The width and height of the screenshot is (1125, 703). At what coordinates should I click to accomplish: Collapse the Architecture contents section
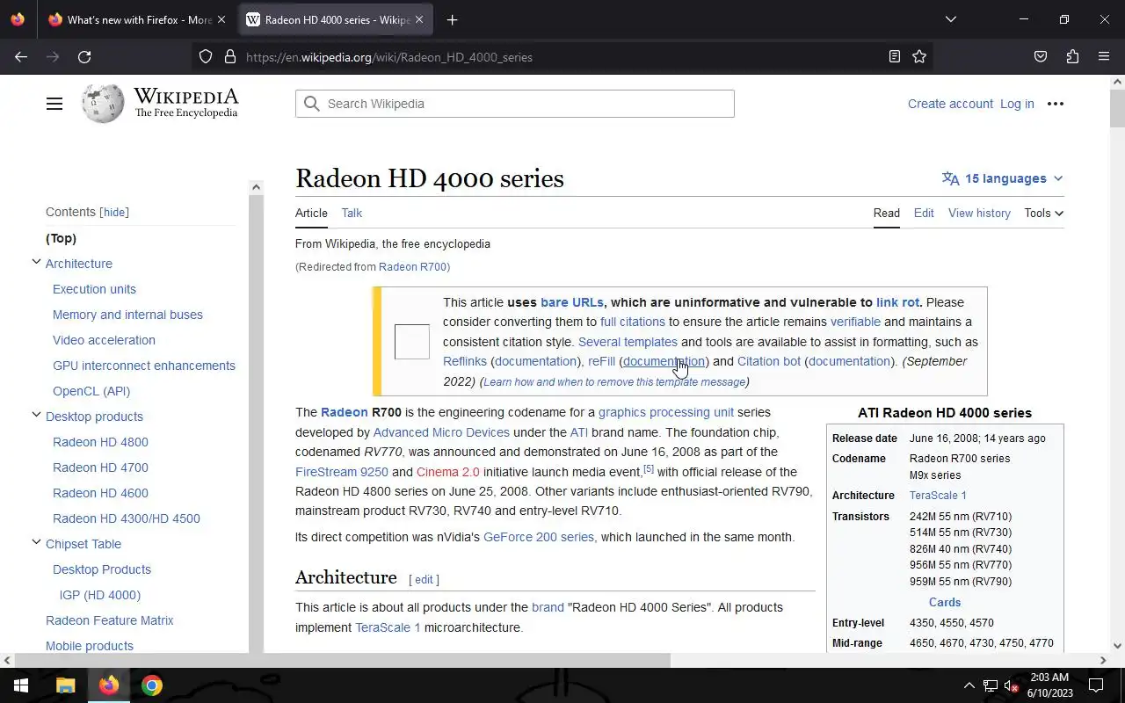36,263
